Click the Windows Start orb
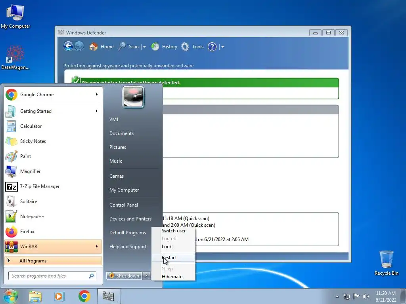 10,296
